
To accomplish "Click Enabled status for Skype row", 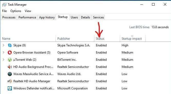I will coord(101,45).
